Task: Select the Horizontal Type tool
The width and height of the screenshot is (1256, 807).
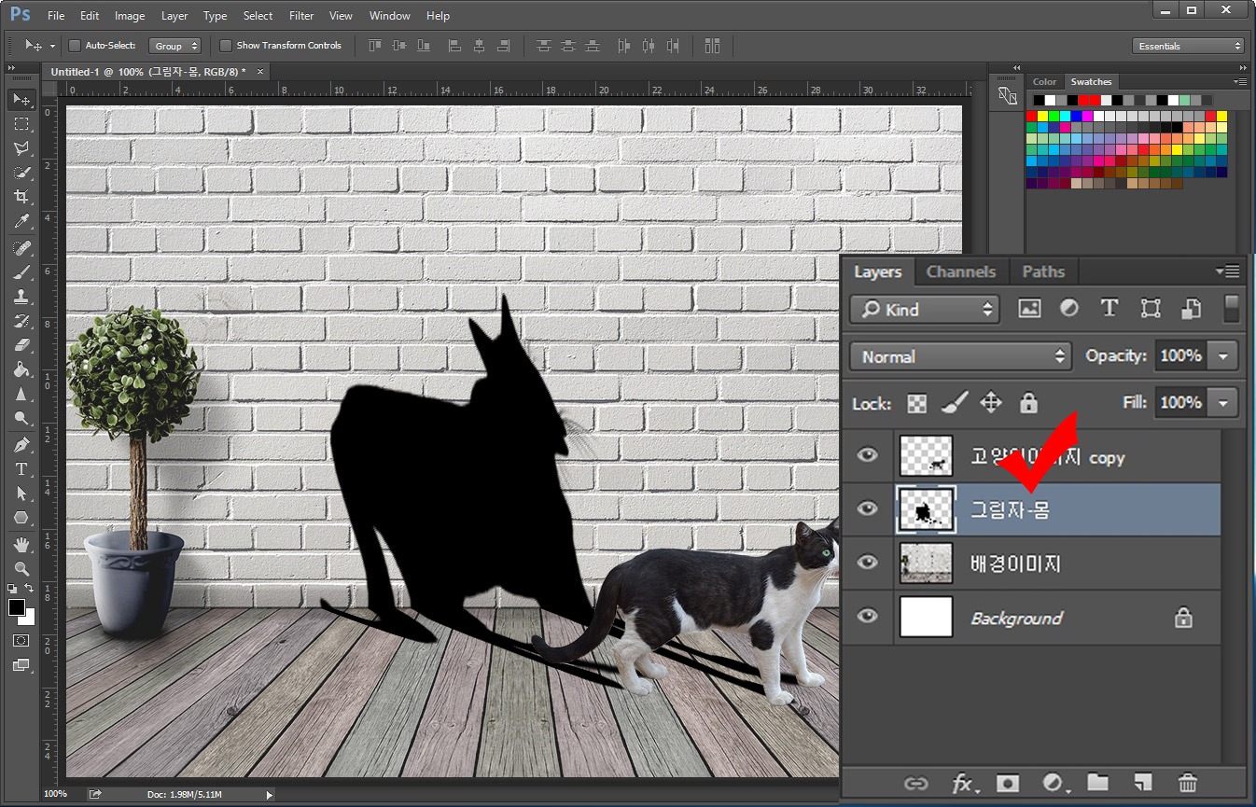Action: (x=21, y=468)
